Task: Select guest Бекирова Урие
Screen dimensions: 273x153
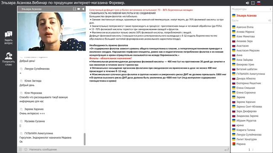Action: [245, 65]
